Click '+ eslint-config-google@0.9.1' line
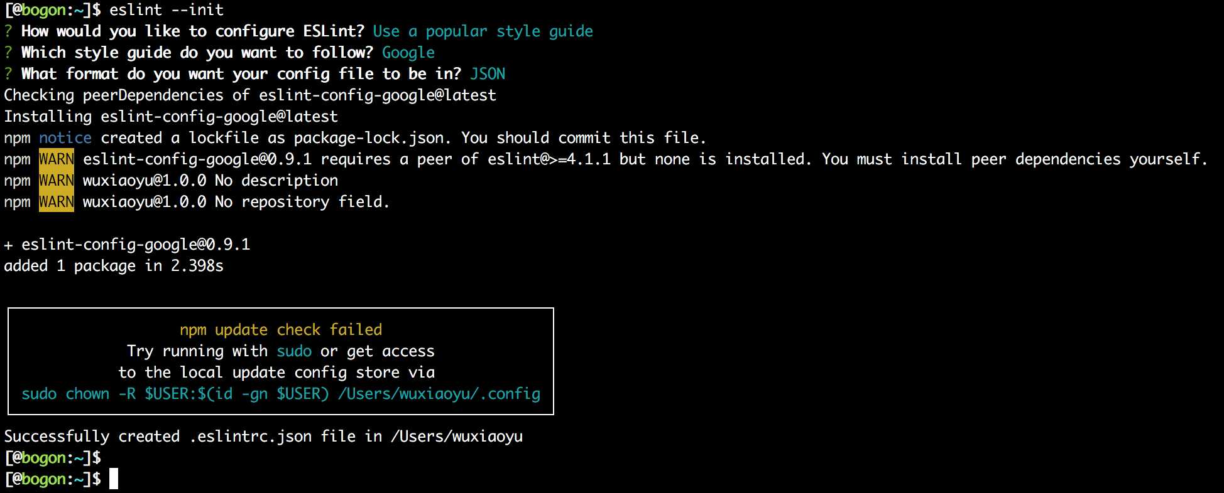Image resolution: width=1224 pixels, height=493 pixels. click(127, 245)
